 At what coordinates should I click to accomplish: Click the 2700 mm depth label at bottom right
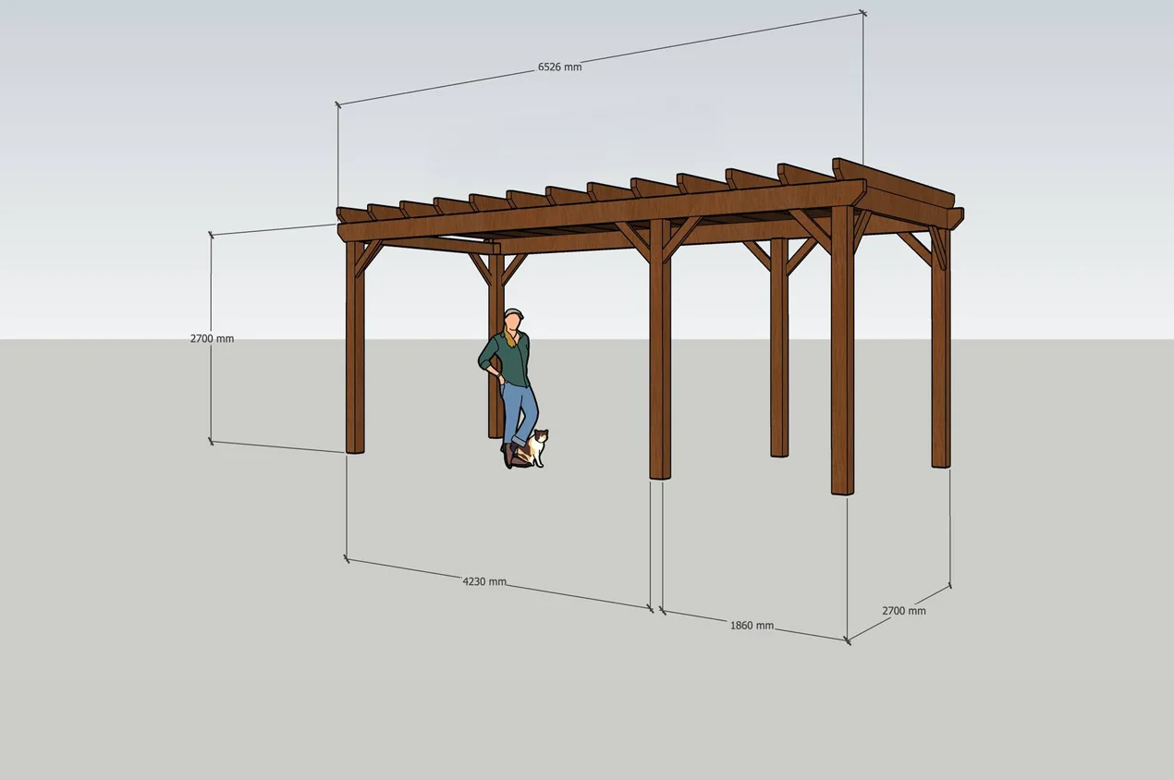[903, 611]
